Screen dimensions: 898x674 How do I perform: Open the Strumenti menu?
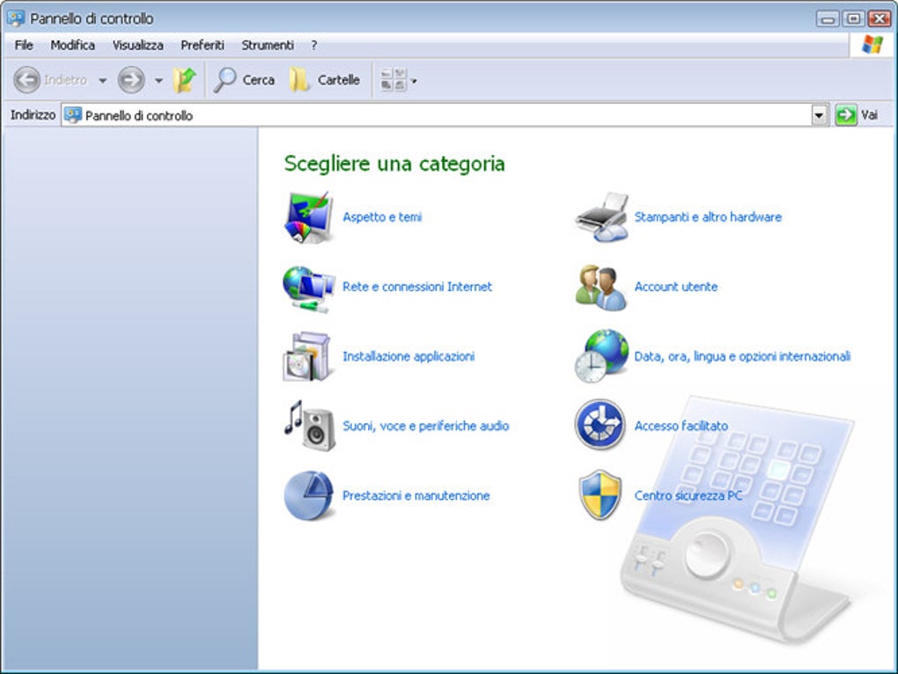pos(268,45)
